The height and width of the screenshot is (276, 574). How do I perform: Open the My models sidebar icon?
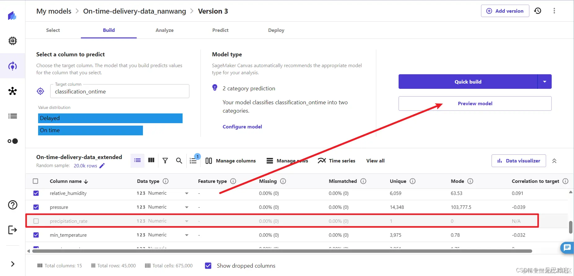click(12, 66)
